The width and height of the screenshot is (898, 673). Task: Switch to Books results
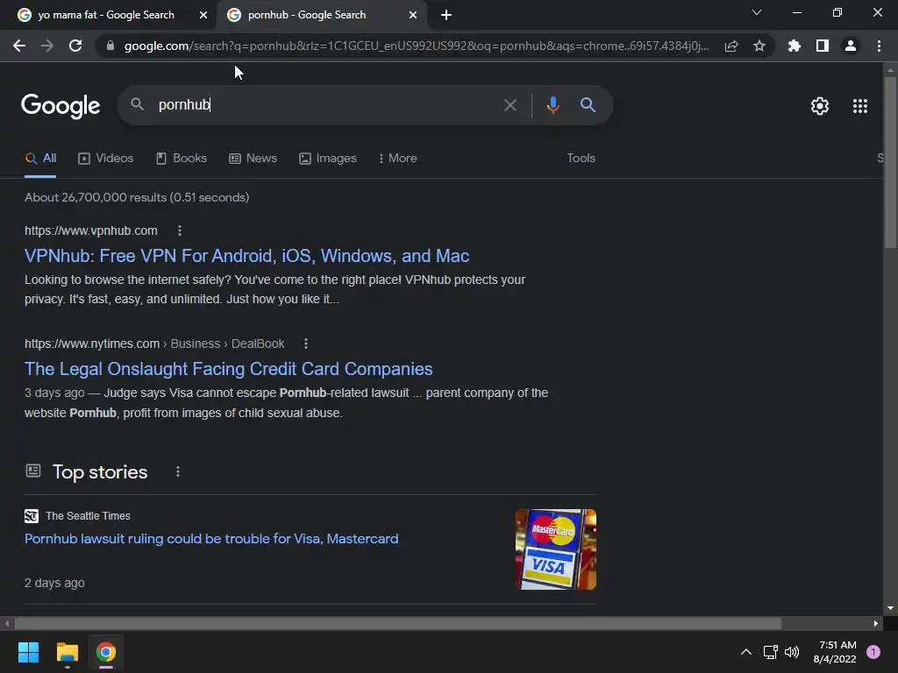point(181,158)
